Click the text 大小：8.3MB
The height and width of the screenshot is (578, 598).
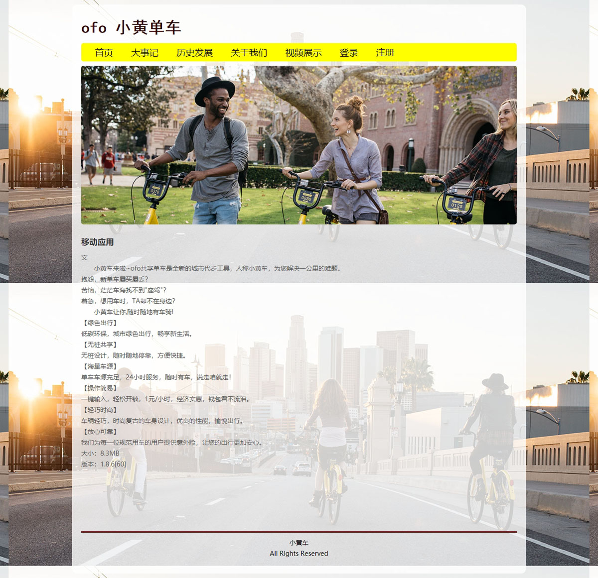pos(100,454)
